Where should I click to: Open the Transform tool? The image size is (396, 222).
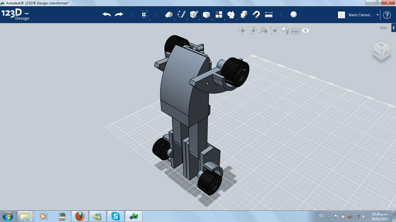[x=145, y=15]
